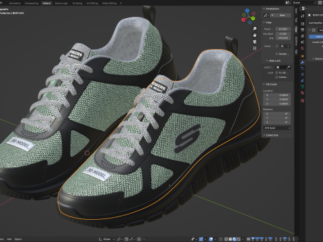Click the pan hand viewport icon
323x242 pixels.
[254, 35]
